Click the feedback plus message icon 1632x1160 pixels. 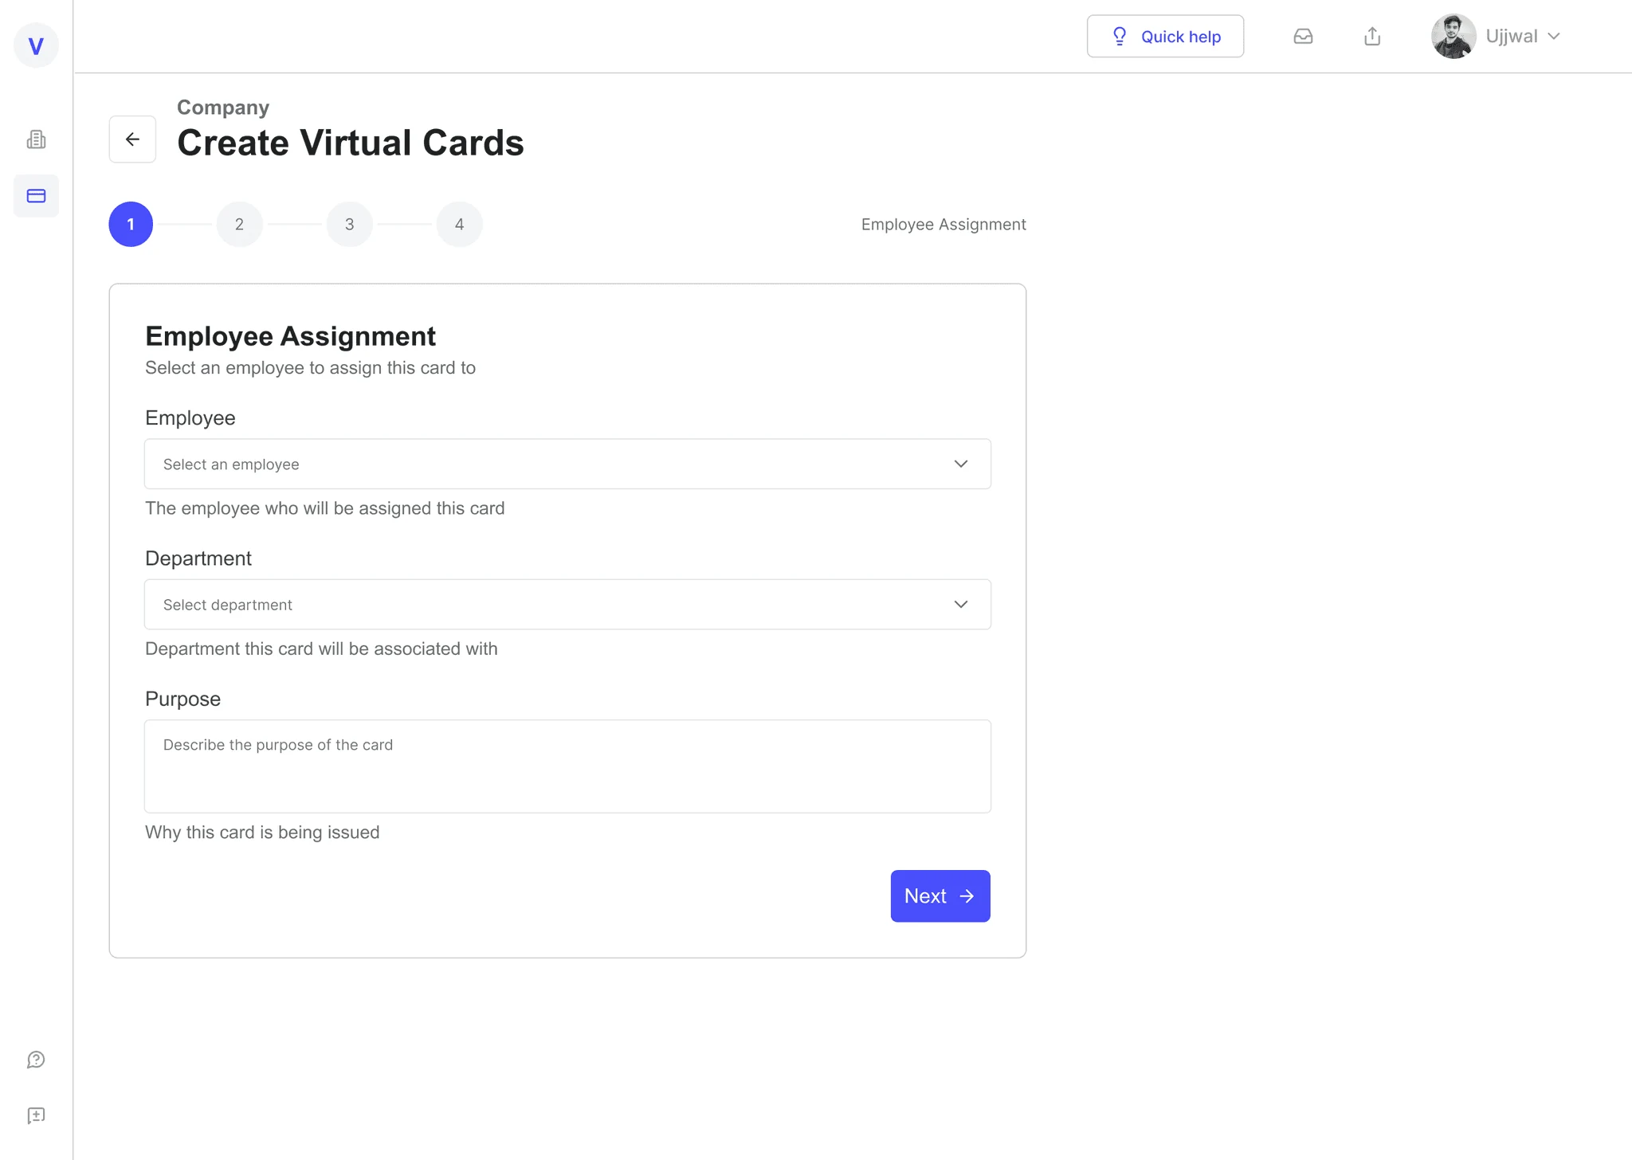(36, 1115)
